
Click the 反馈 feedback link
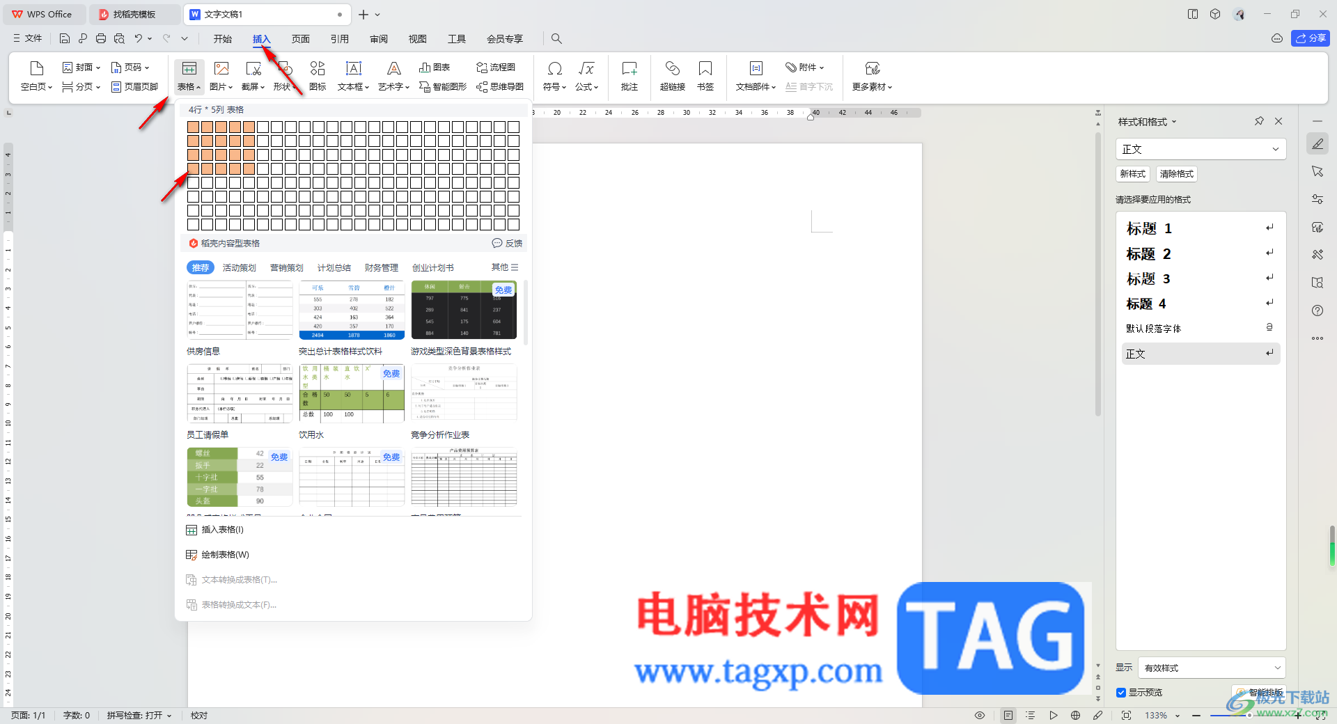click(x=507, y=243)
